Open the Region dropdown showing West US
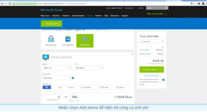This screenshot has height=112, width=207. tap(57, 68)
